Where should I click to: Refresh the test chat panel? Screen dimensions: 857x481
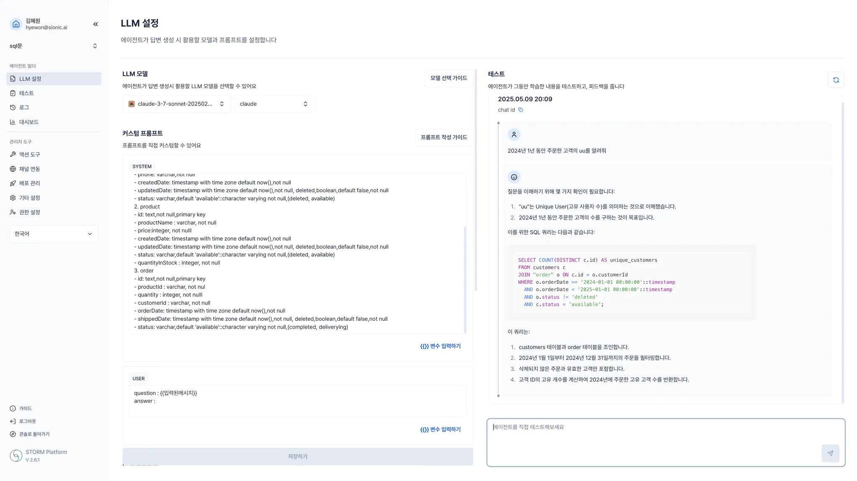pyautogui.click(x=836, y=80)
